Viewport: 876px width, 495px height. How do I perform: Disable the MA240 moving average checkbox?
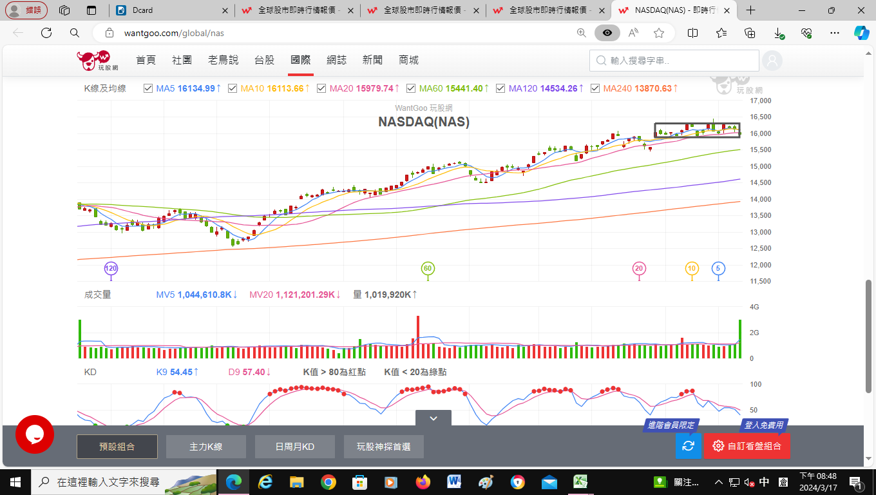tap(595, 88)
